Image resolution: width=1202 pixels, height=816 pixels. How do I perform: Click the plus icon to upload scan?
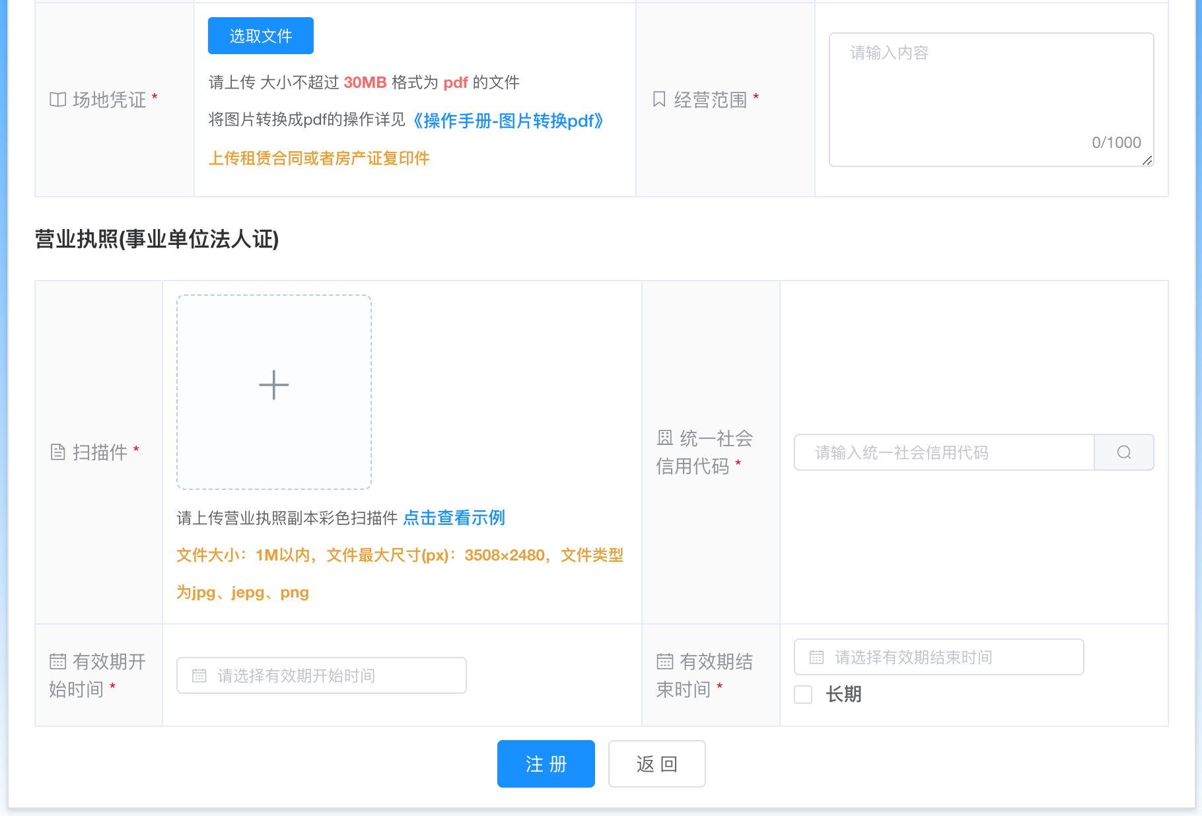[x=273, y=385]
